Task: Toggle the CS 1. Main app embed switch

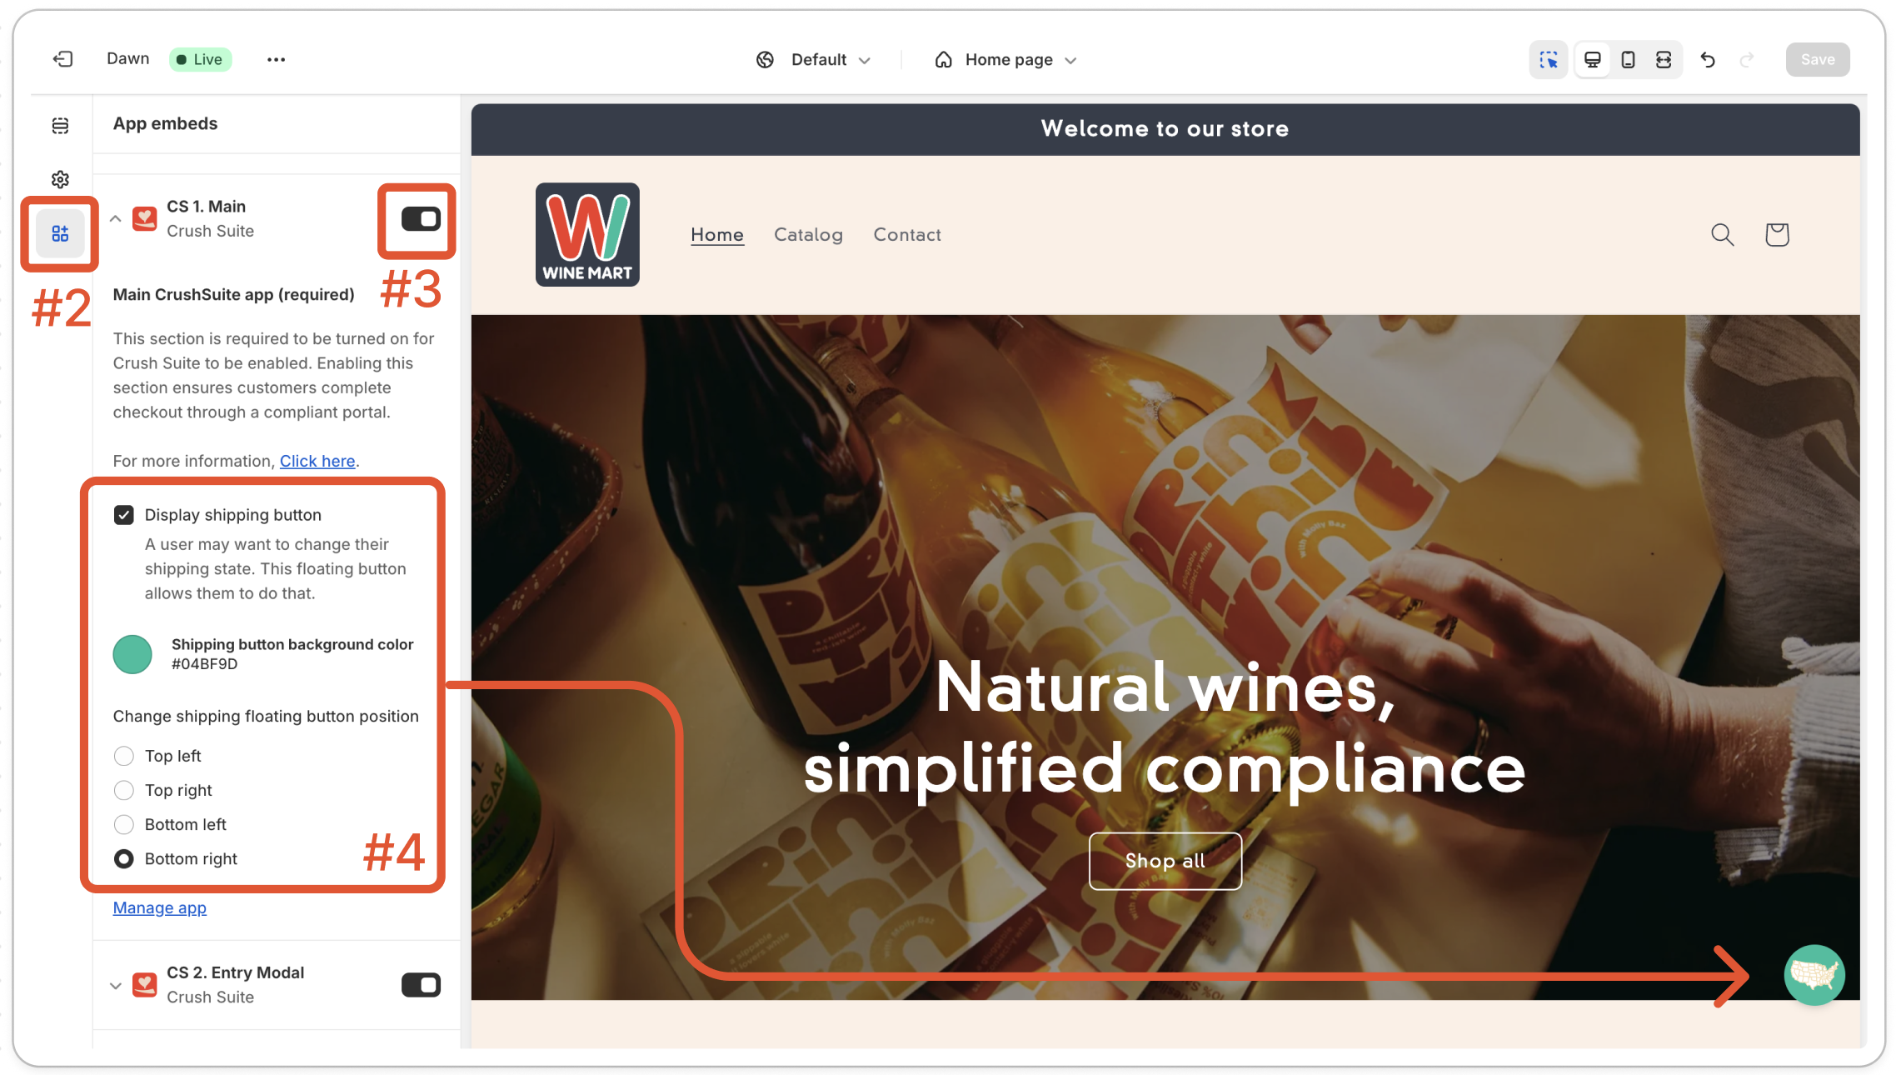Action: [421, 219]
